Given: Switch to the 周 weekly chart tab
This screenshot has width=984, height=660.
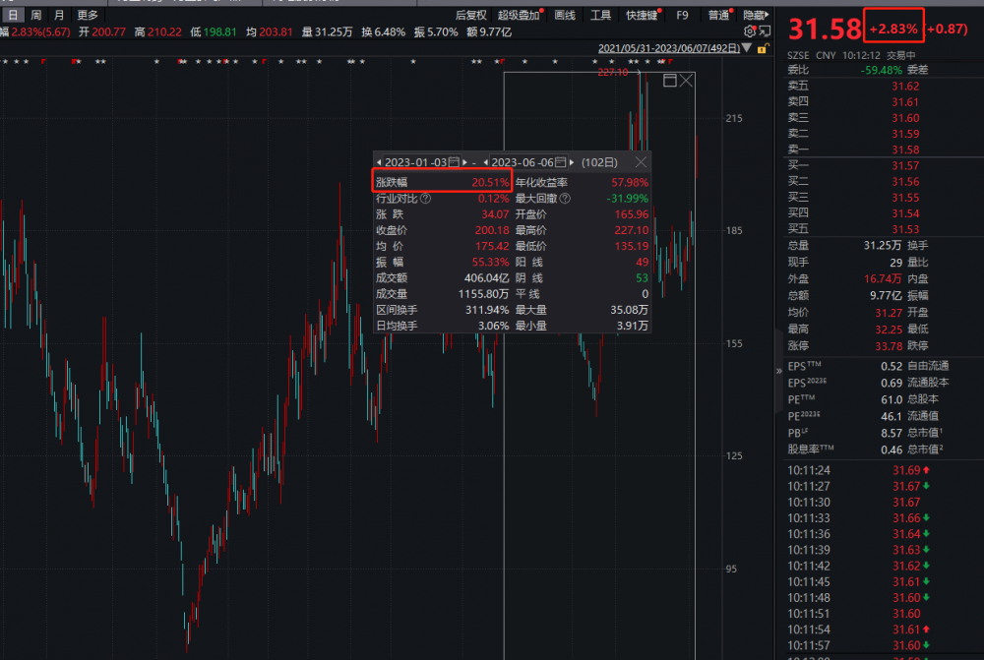Looking at the screenshot, I should pos(36,15).
